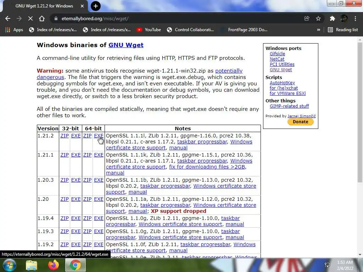Image resolution: width=363 pixels, height=272 pixels.
Task: Open the NetCat link
Action: pyautogui.click(x=277, y=59)
